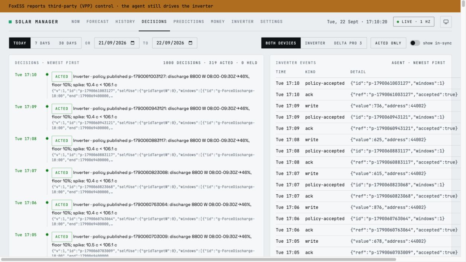Select the Decisions tab
The width and height of the screenshot is (466, 262).
(154, 22)
